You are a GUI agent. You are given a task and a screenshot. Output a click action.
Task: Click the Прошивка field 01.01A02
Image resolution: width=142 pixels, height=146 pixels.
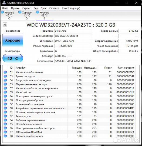73,31
